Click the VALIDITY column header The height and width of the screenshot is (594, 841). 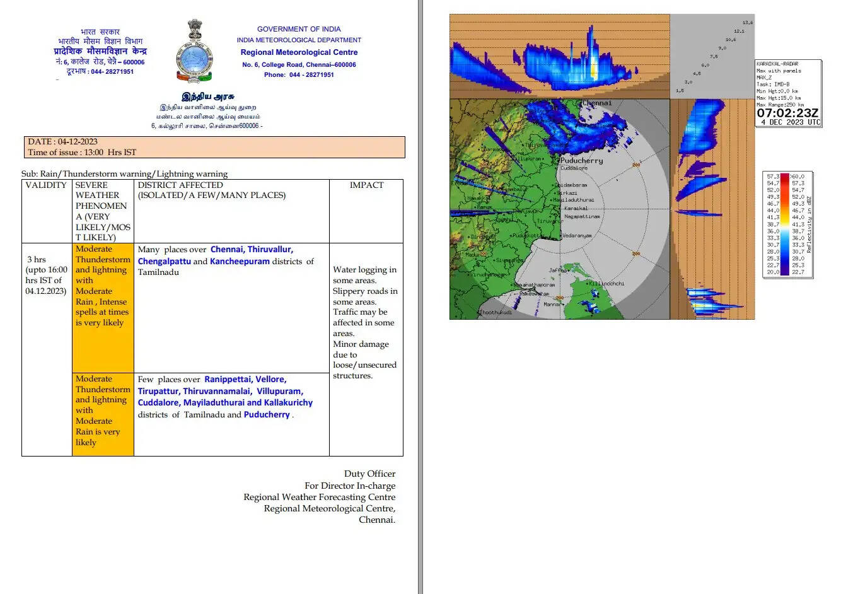click(46, 185)
